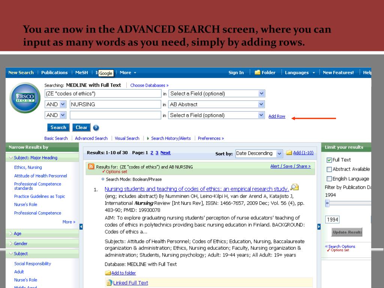Click the Next page link
The image size is (384, 288).
pos(165,153)
